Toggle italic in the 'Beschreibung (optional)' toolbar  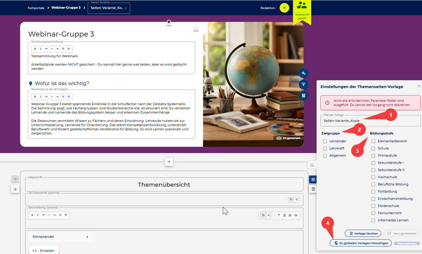tap(38, 215)
